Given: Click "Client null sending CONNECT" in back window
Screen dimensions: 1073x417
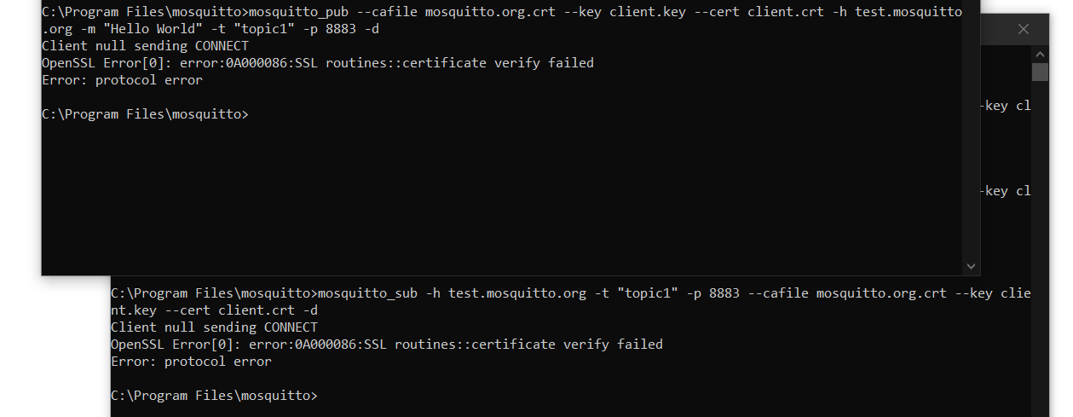Looking at the screenshot, I should 214,327.
